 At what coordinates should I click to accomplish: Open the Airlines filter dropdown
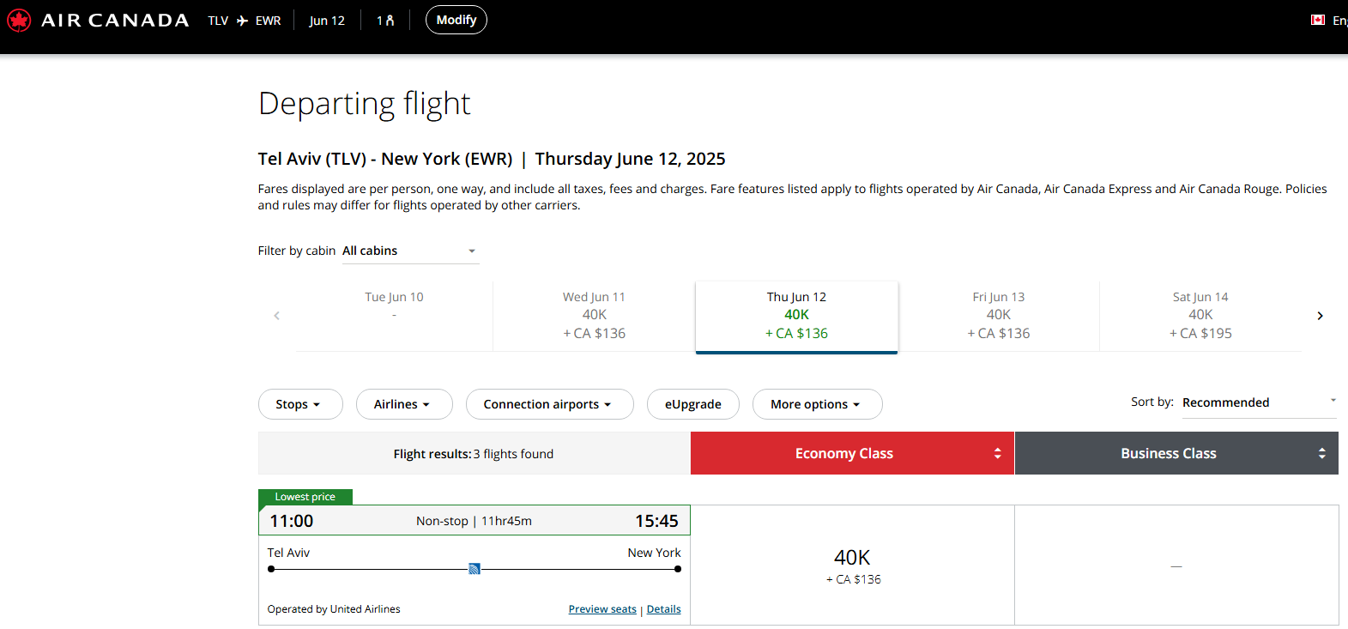[x=404, y=404]
